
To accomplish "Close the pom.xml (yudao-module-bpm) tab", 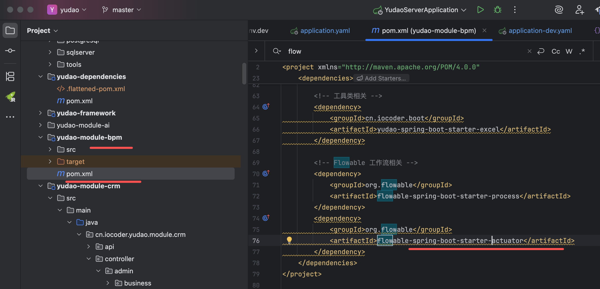I will pyautogui.click(x=484, y=30).
